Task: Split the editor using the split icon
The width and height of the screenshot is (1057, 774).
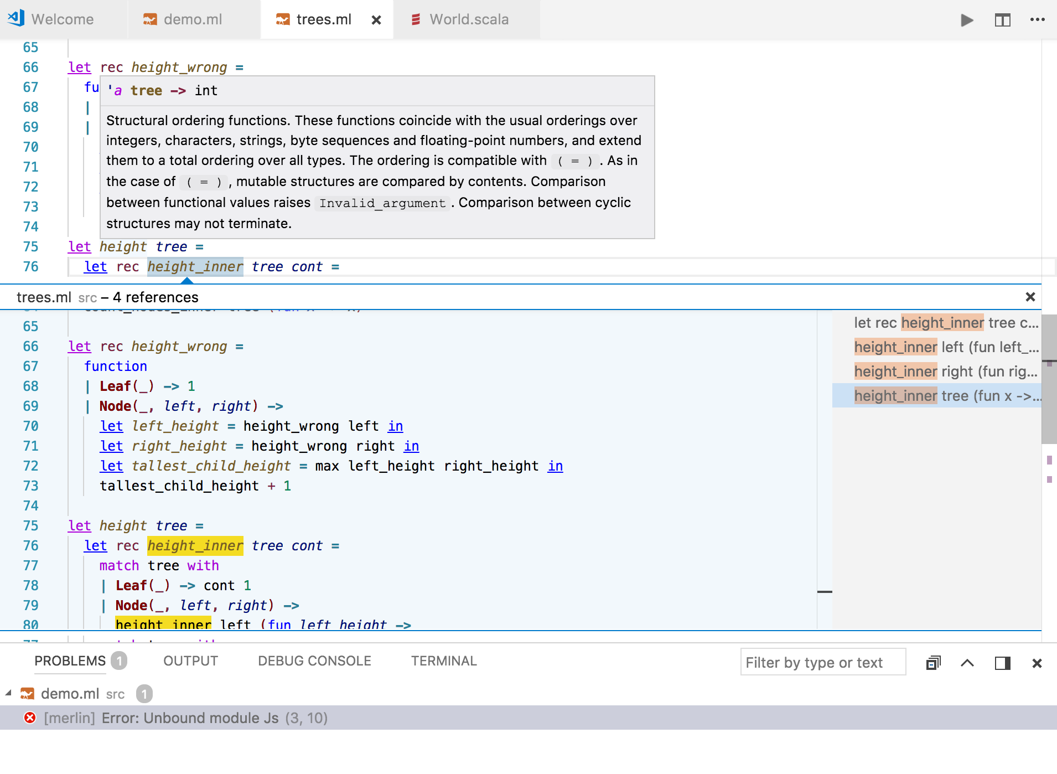Action: point(1003,19)
